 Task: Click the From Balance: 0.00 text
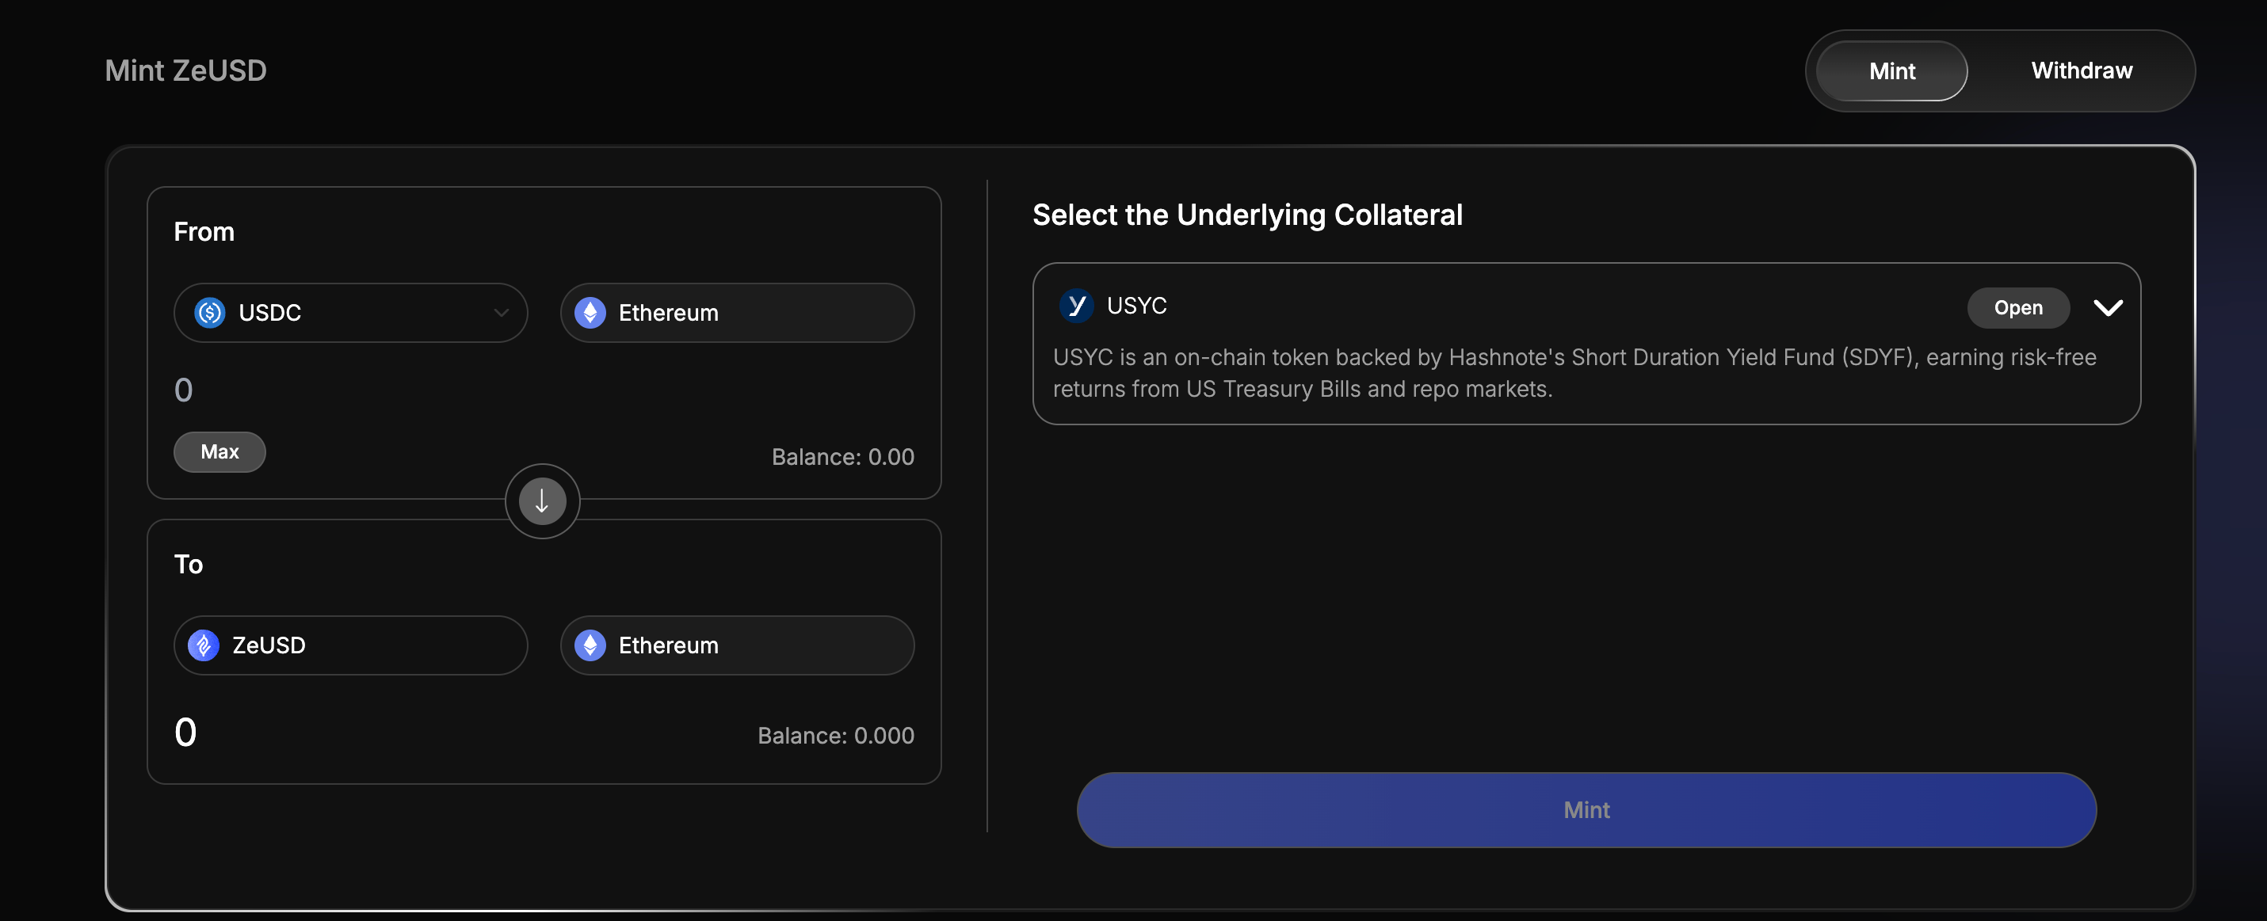[x=842, y=457]
